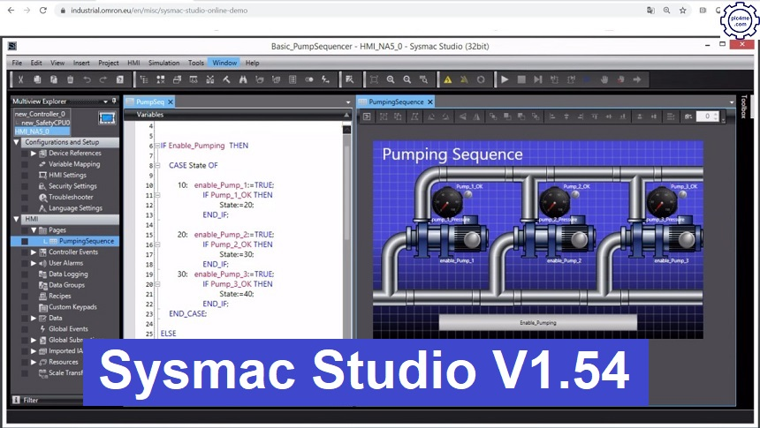Click the browser address bar URL
The image size is (760, 428).
pos(159,11)
